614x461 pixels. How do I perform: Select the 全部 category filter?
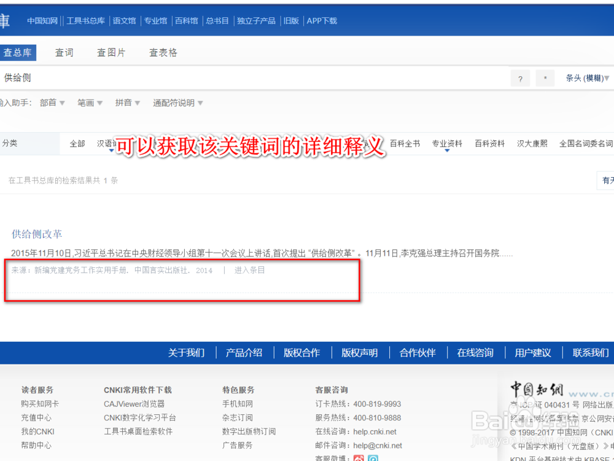coord(77,144)
